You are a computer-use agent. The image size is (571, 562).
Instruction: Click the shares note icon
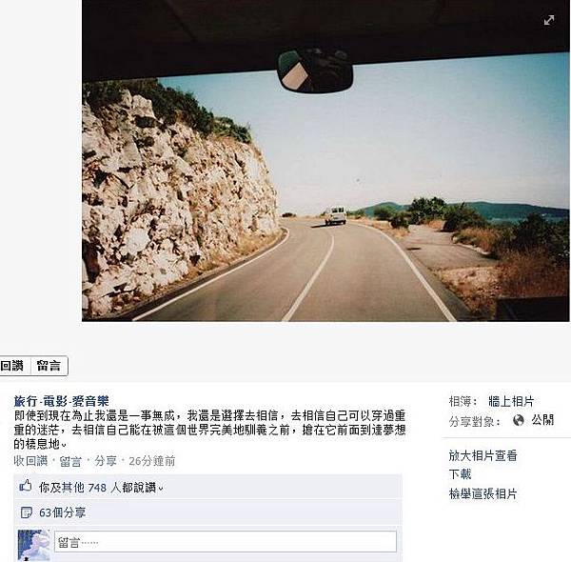27,512
